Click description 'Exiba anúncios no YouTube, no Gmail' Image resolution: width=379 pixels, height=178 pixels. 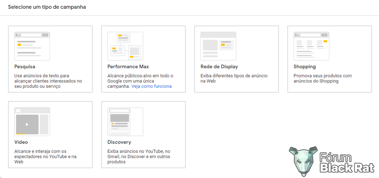click(139, 156)
